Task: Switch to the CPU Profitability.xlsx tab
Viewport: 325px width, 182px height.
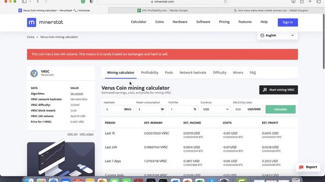Action: pos(162,10)
